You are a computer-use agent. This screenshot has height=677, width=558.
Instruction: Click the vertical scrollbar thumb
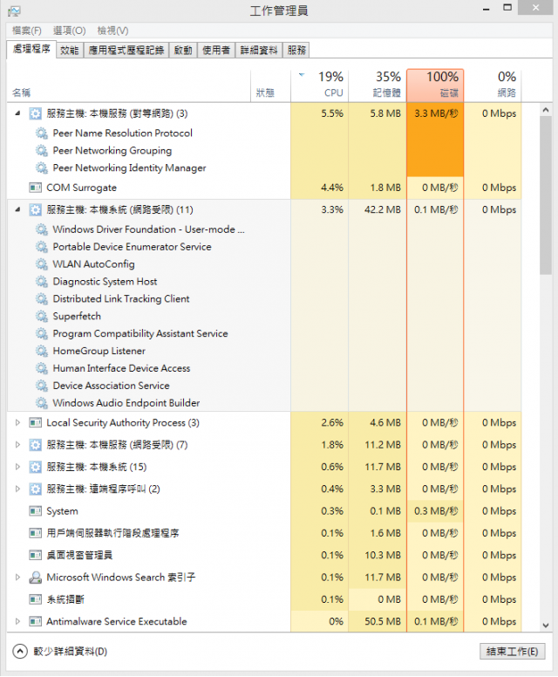coord(546,195)
